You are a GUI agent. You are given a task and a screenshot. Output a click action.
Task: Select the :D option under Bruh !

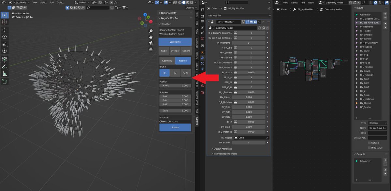[x=175, y=73]
